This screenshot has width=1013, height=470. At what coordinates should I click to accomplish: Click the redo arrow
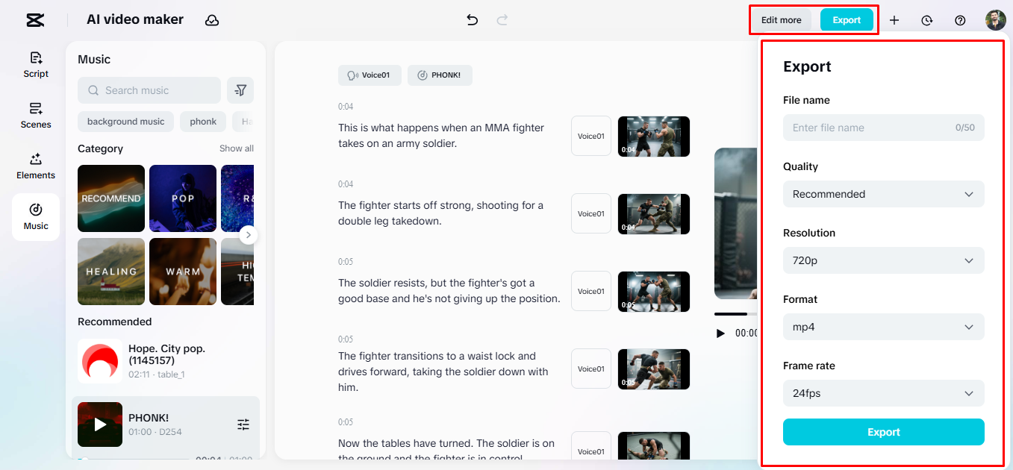tap(502, 20)
